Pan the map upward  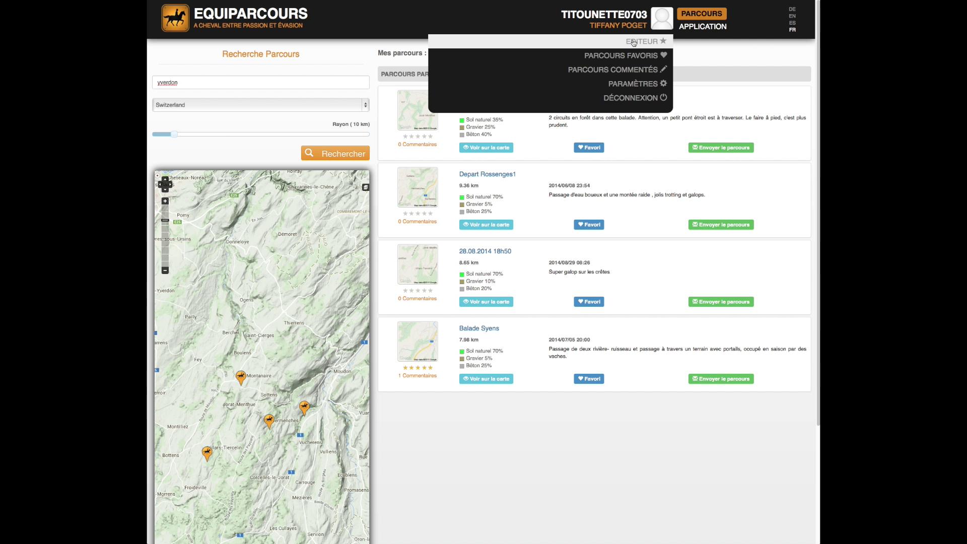click(165, 179)
